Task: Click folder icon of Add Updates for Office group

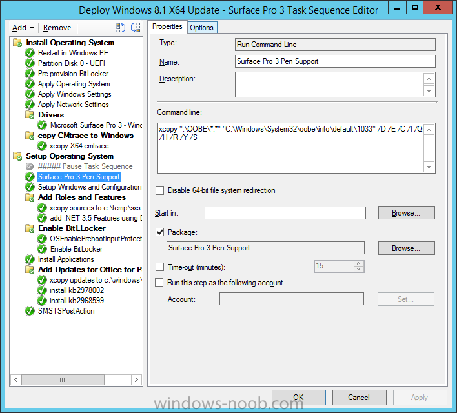Action: [30, 270]
